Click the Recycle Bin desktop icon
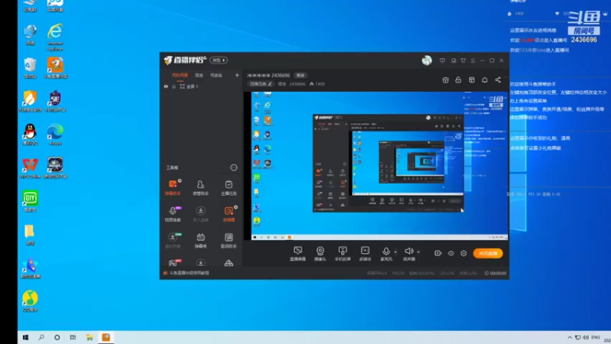This screenshot has width=611, height=344. click(30, 67)
